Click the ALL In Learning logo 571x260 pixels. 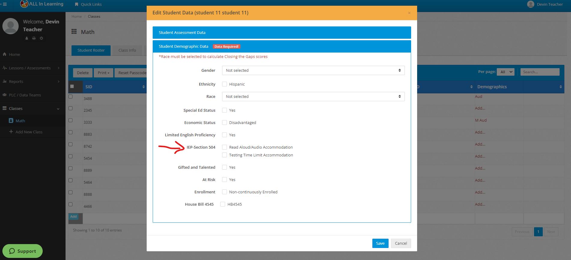click(24, 4)
